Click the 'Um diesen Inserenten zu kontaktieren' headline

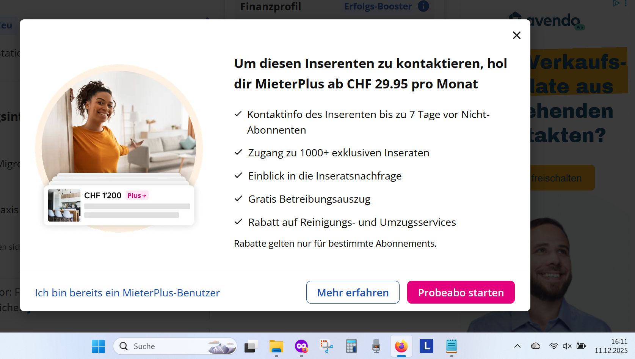click(370, 74)
